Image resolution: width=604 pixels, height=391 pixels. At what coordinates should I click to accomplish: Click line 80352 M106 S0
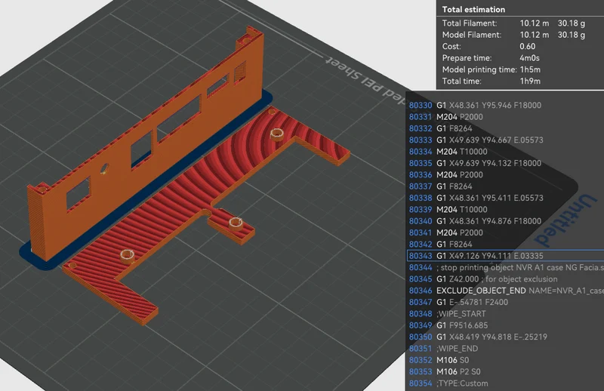[x=505, y=360]
